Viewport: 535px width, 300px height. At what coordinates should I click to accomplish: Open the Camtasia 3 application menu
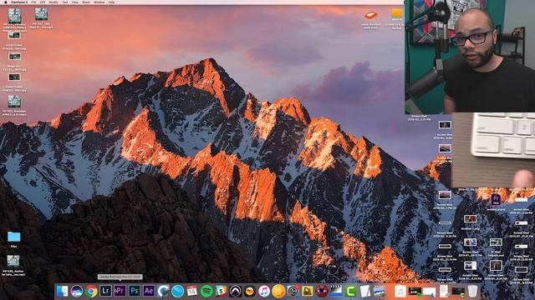[x=19, y=2]
